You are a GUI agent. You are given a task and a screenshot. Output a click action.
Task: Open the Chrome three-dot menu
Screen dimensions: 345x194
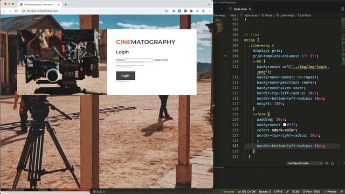209,11
